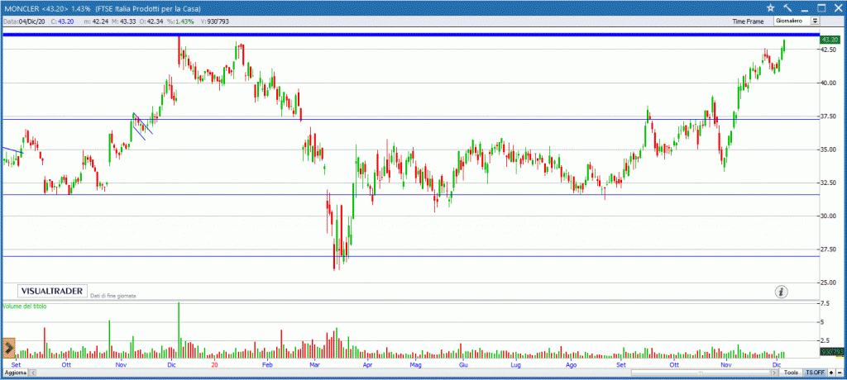Screen dimensions: 847x380
Task: Click the 42.50 price axis label
Action: pos(827,50)
